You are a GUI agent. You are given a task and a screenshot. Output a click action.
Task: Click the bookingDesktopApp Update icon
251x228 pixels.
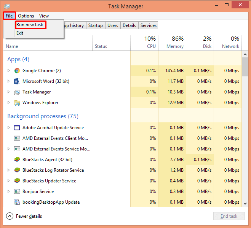click(17, 202)
